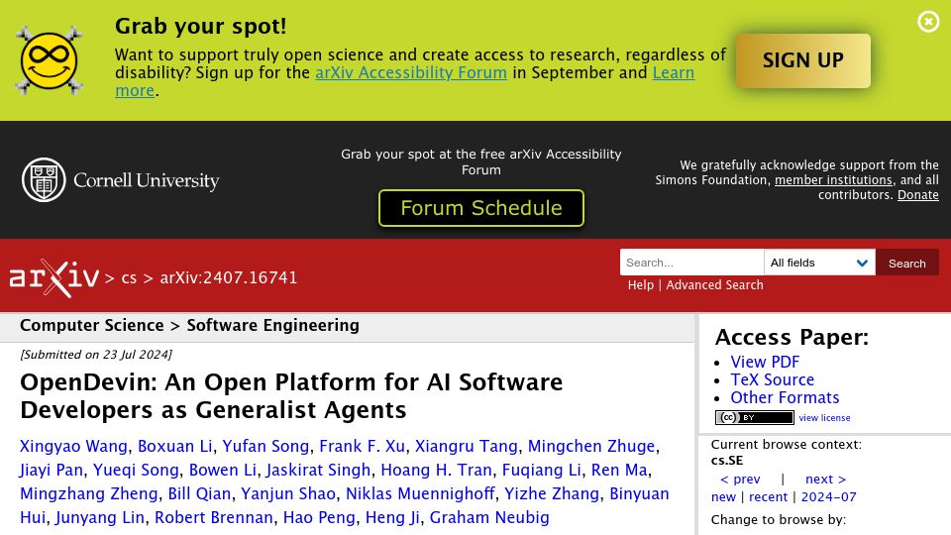951x535 pixels.
Task: Open author Bill Qian
Action: pyautogui.click(x=199, y=493)
